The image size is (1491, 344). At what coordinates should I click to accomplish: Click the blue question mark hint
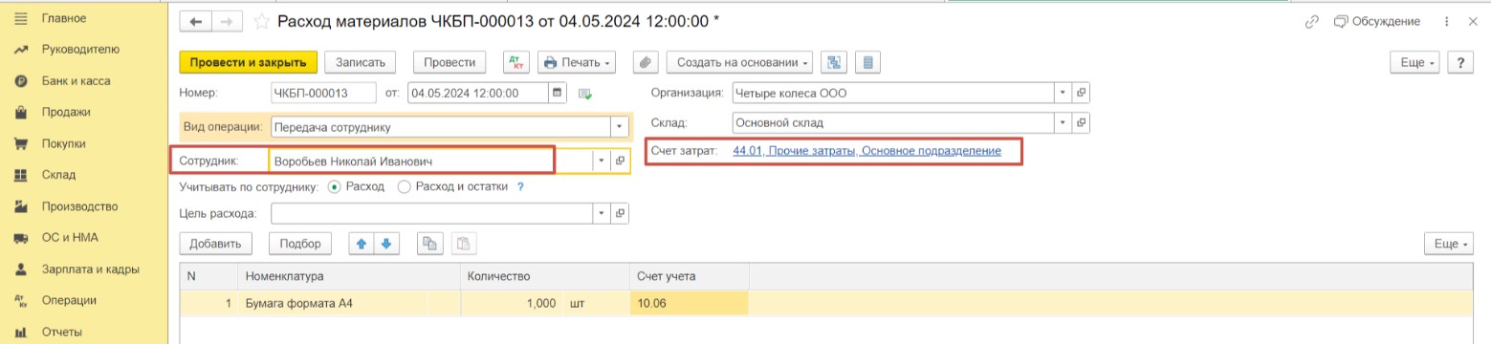520,187
